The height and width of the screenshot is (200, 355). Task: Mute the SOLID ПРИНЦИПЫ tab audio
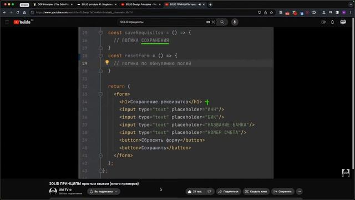pyautogui.click(x=200, y=4)
